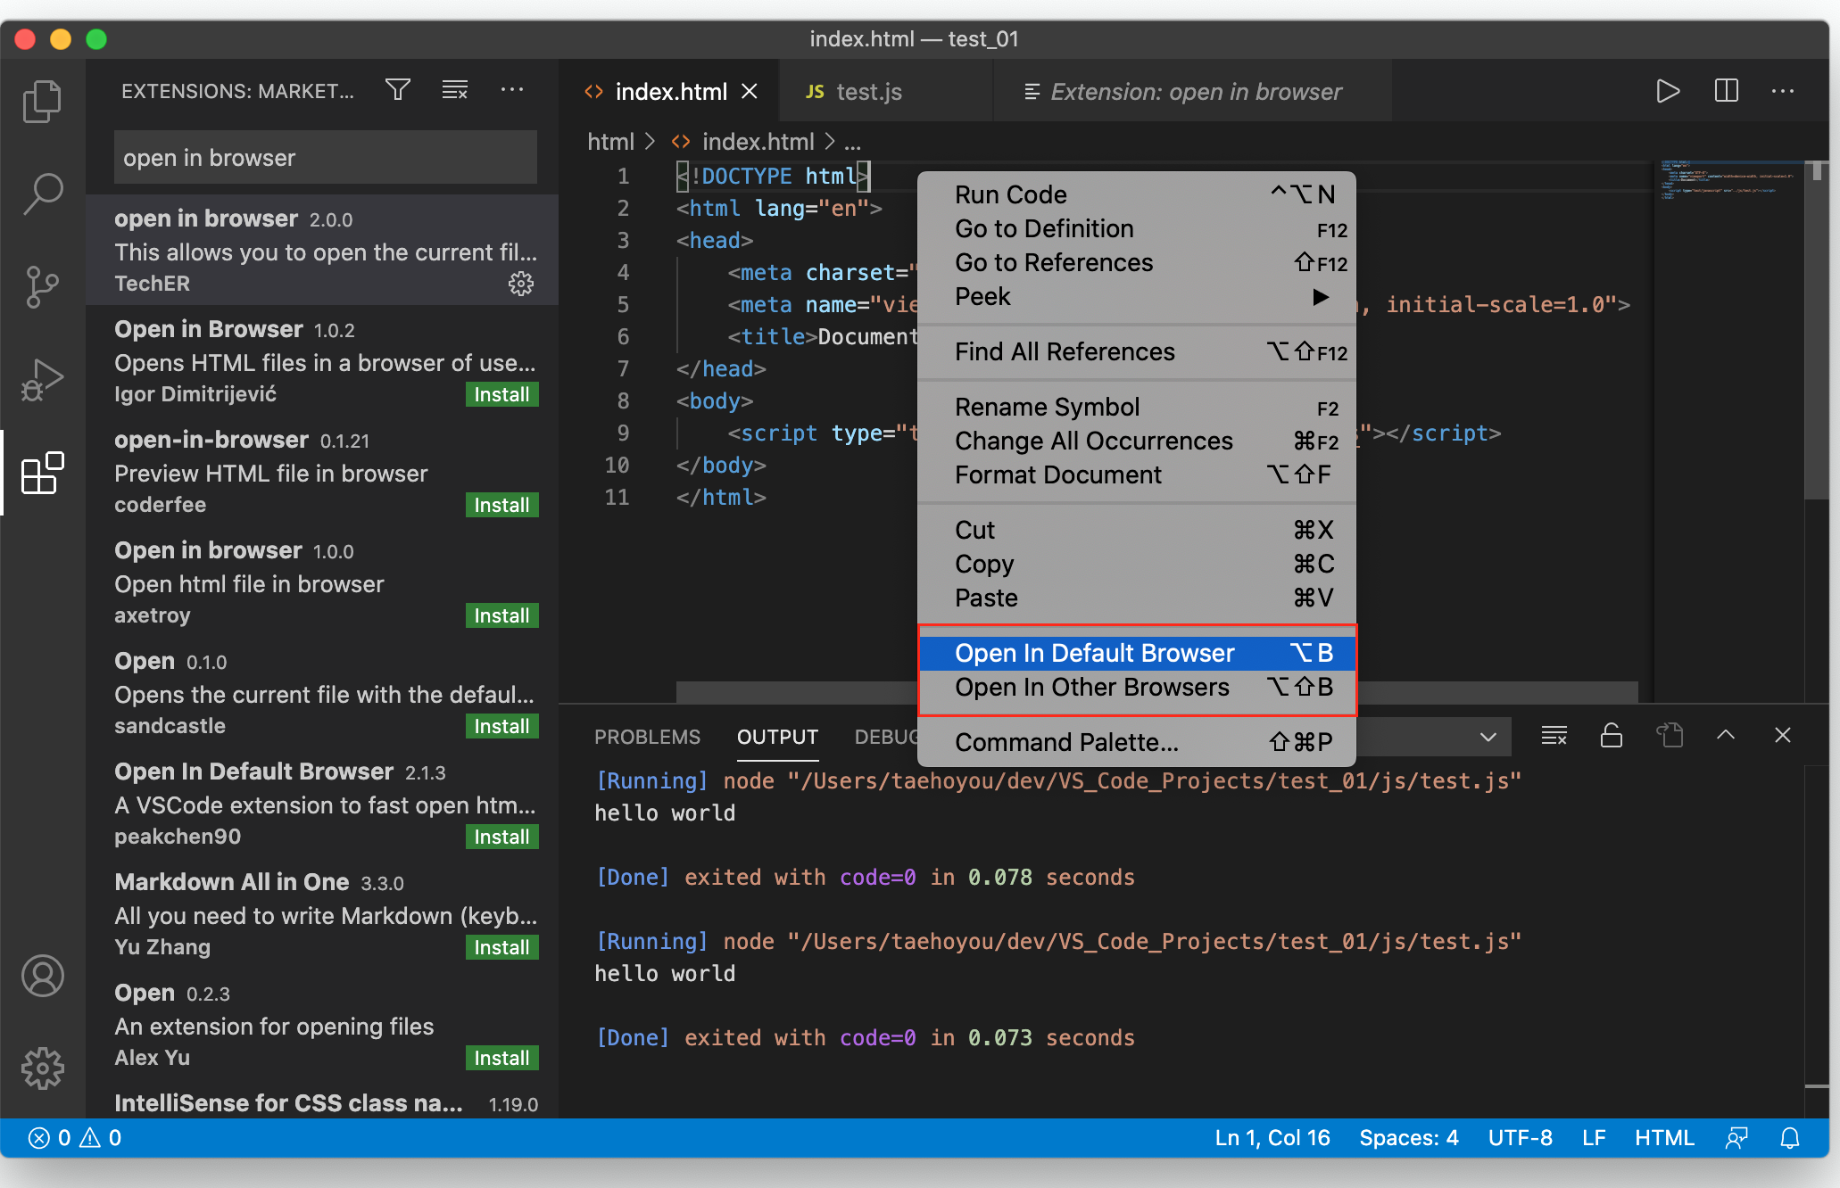Install the coderfee open-in-browser extension
Image resolution: width=1840 pixels, height=1188 pixels.
(501, 505)
